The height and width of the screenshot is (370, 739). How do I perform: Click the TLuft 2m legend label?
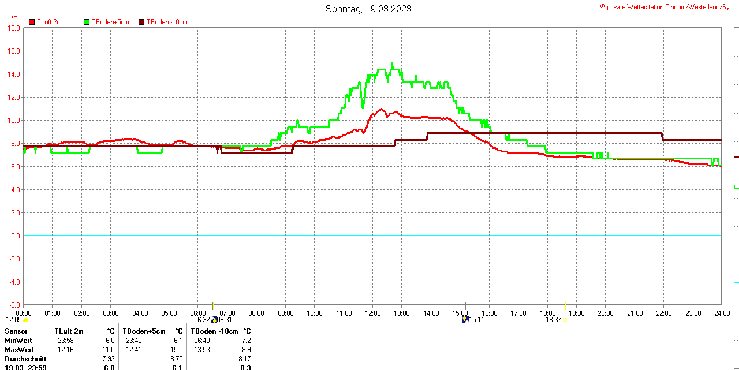click(x=49, y=22)
